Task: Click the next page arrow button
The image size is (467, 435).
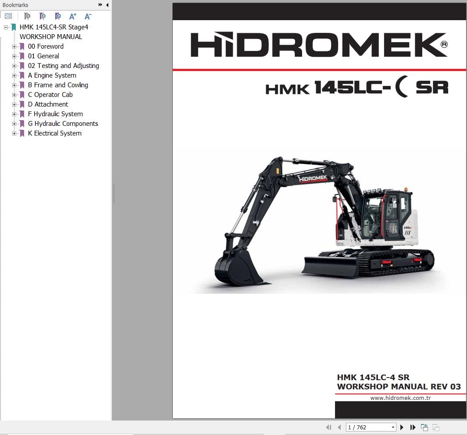Action: 402,427
